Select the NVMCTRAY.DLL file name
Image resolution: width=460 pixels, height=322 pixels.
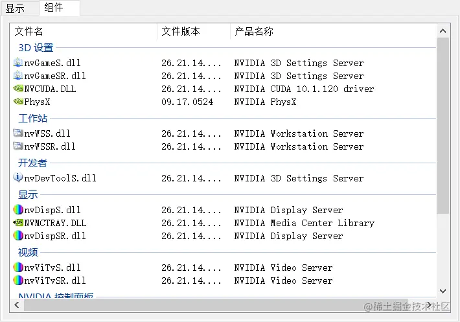tap(55, 223)
